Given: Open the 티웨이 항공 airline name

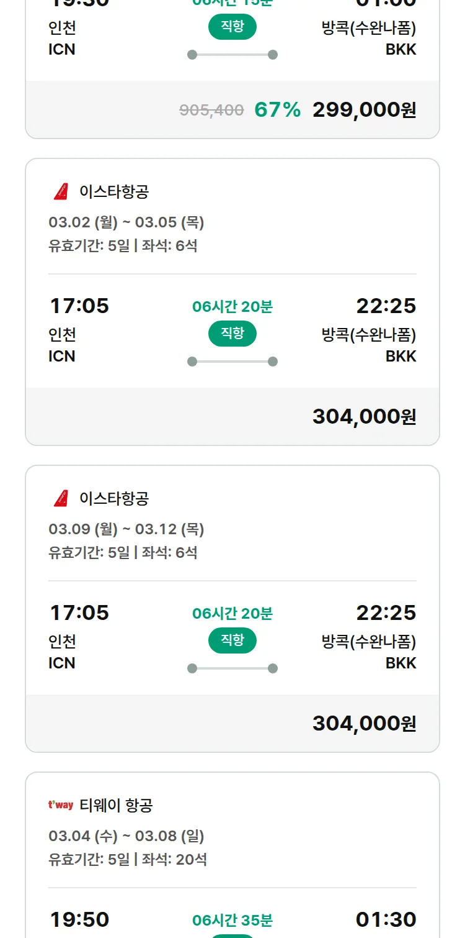Looking at the screenshot, I should [116, 806].
